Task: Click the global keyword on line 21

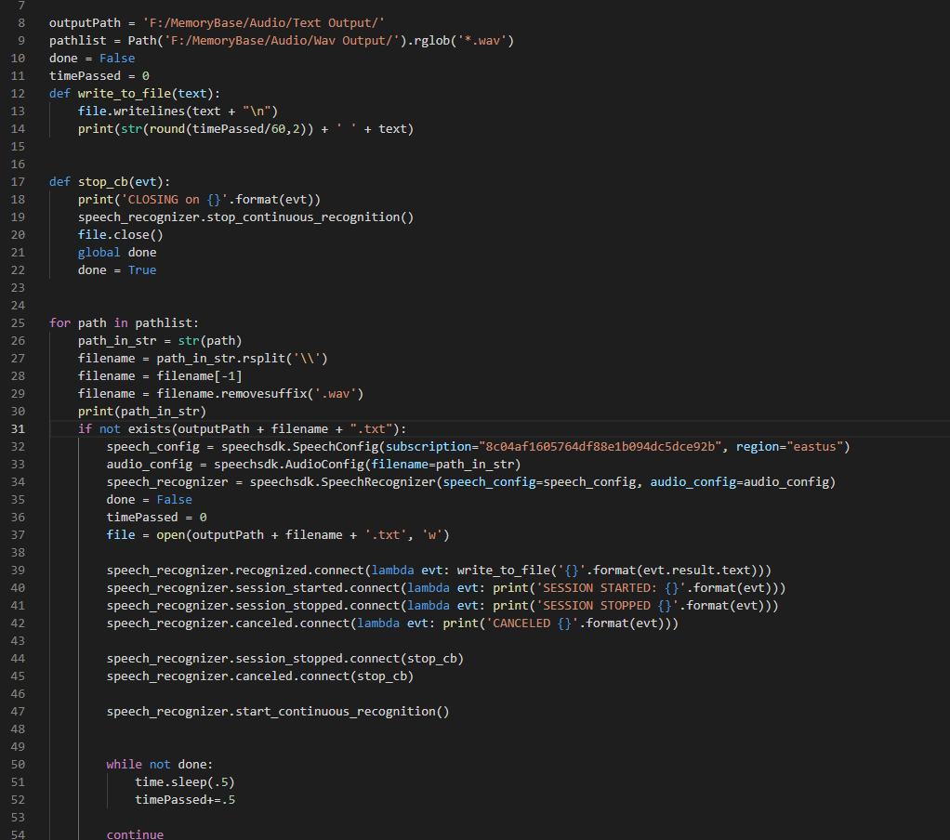Action: click(x=99, y=252)
